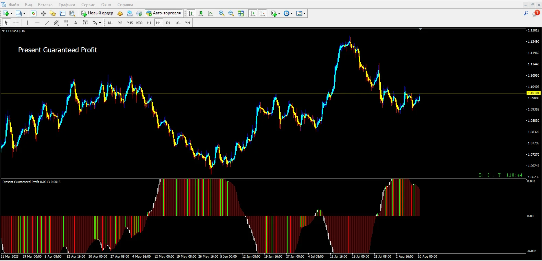This screenshot has width=542, height=261.
Task: Zoom in the chart
Action: point(222,13)
